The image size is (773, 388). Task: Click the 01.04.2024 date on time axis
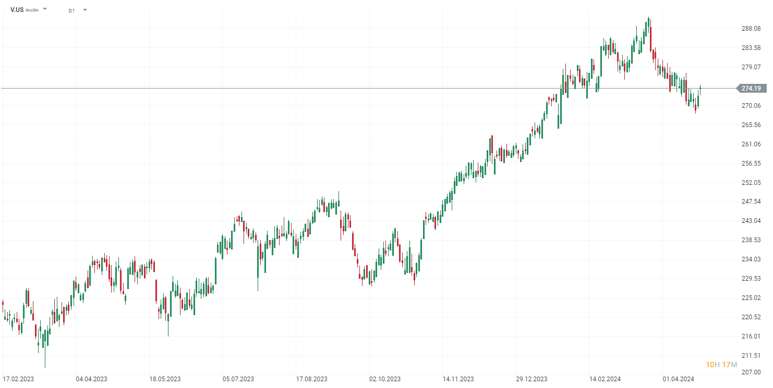pos(678,379)
